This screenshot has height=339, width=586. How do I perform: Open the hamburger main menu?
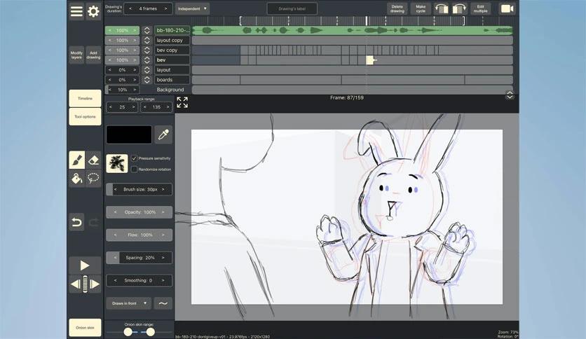(x=76, y=12)
